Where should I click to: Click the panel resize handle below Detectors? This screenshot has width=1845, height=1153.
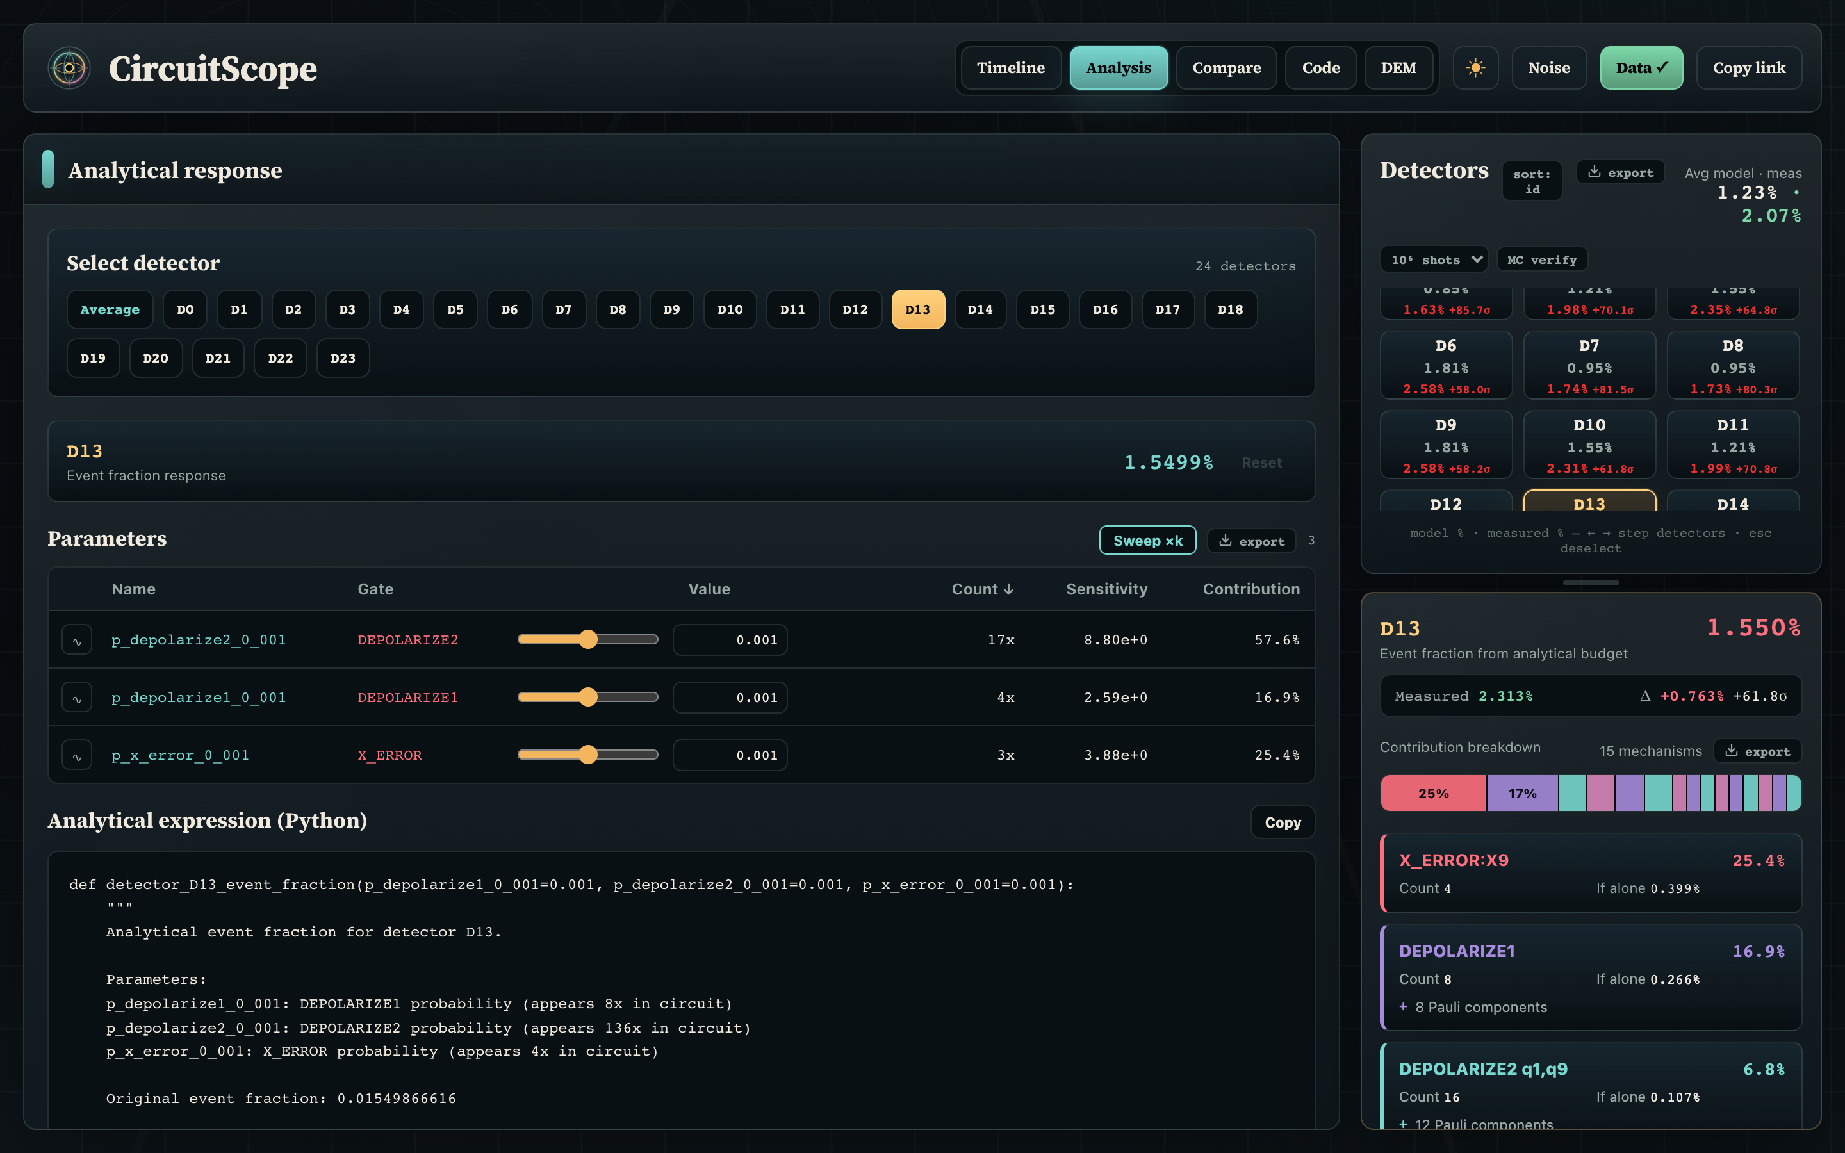click(x=1591, y=583)
